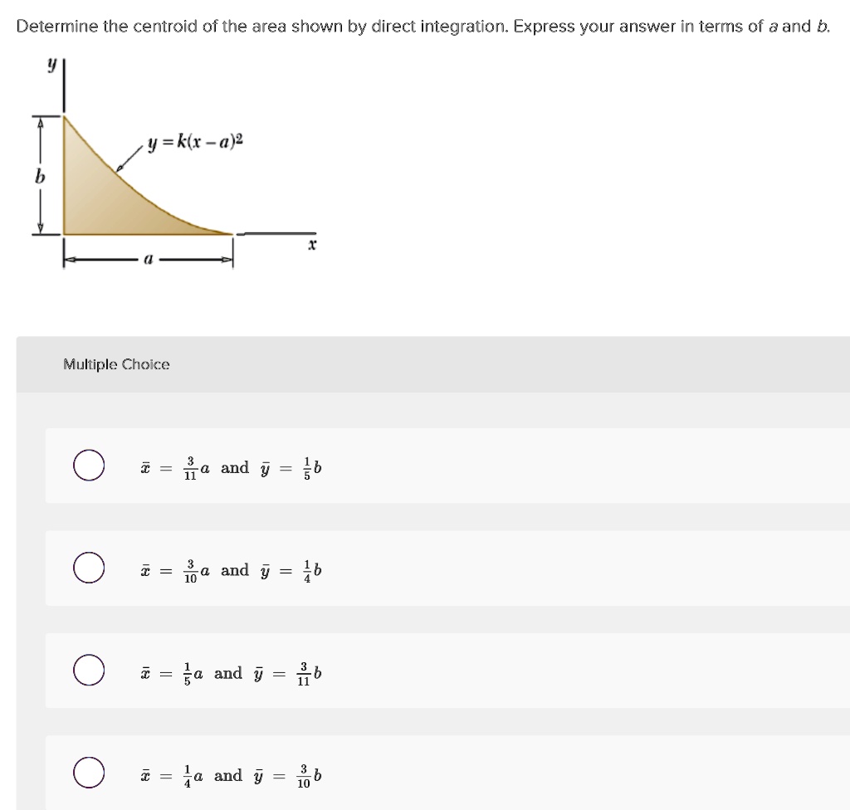Click the Multiple Choice section header
Image resolution: width=850 pixels, height=810 pixels.
pyautogui.click(x=117, y=364)
